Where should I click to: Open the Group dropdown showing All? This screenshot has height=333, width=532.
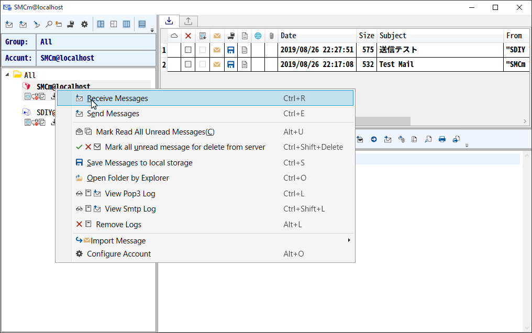(96, 42)
